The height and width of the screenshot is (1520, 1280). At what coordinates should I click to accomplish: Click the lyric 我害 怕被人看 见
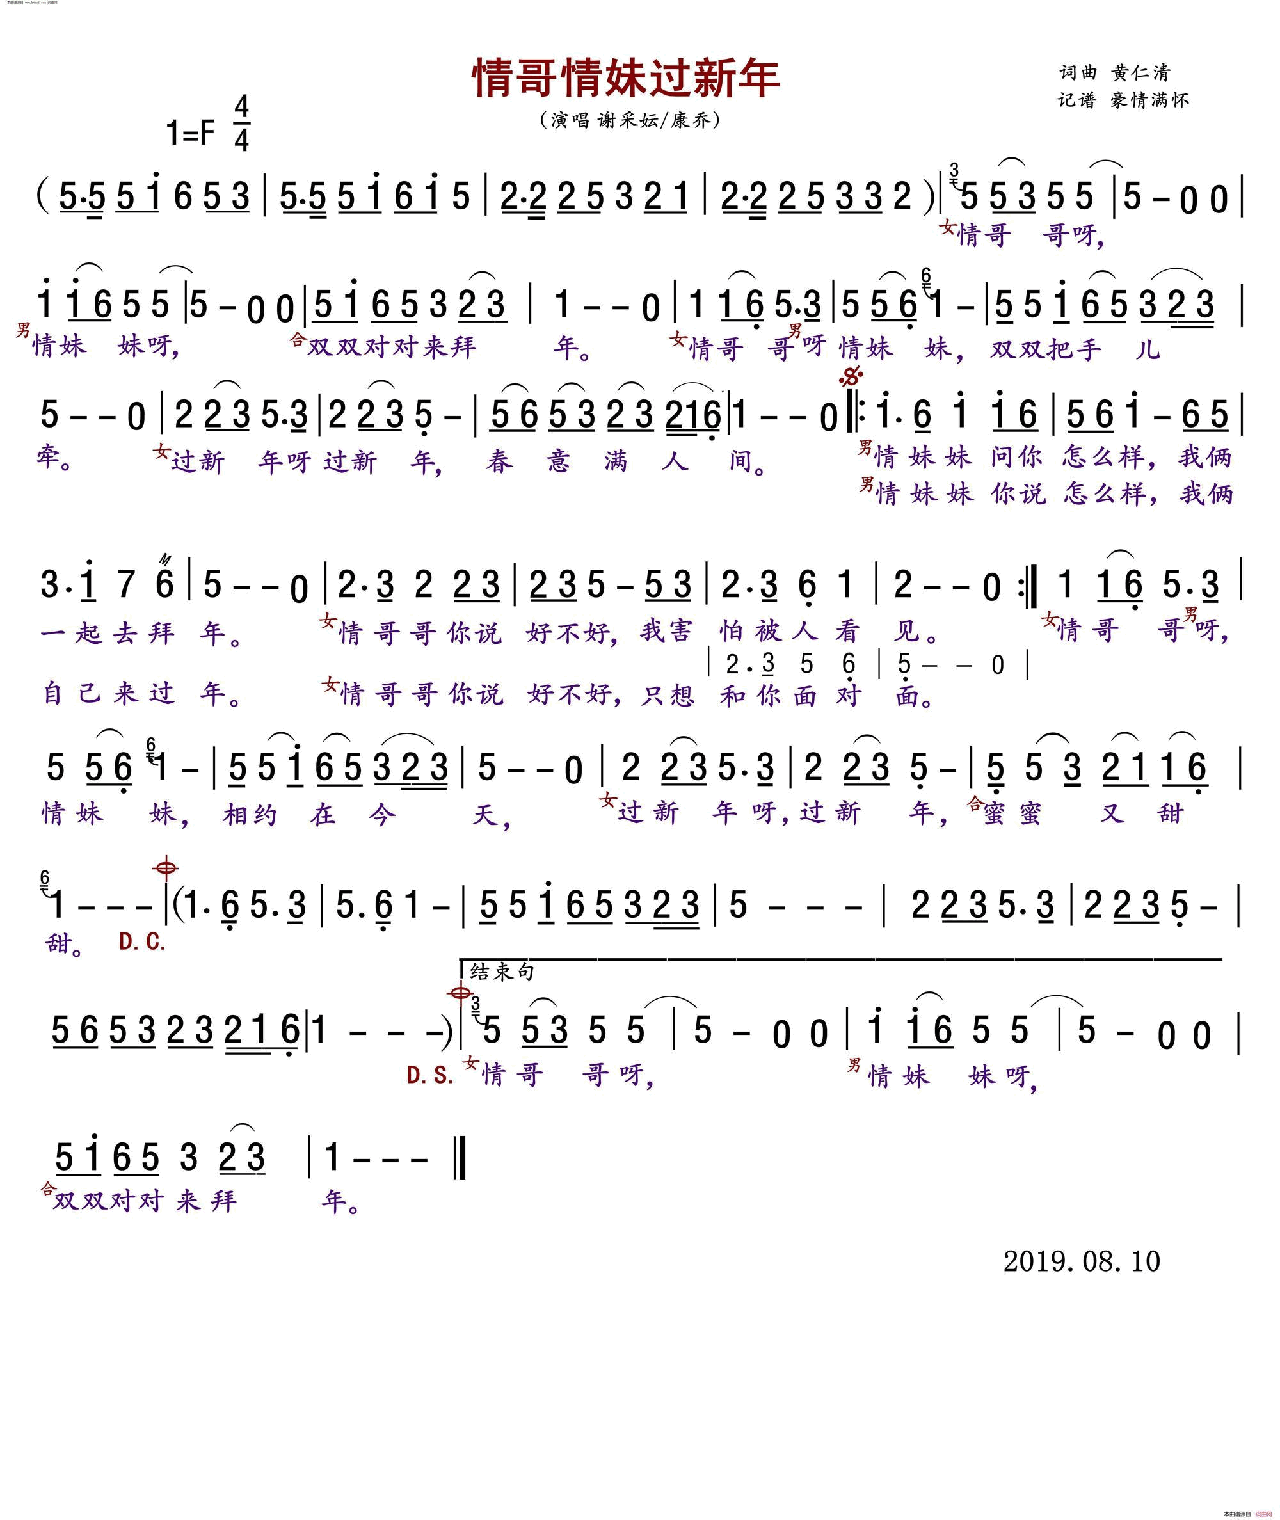click(790, 632)
